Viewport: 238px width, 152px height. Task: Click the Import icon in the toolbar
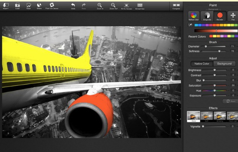[6, 5]
